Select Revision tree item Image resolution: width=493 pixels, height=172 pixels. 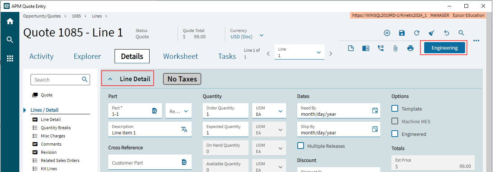click(x=49, y=152)
